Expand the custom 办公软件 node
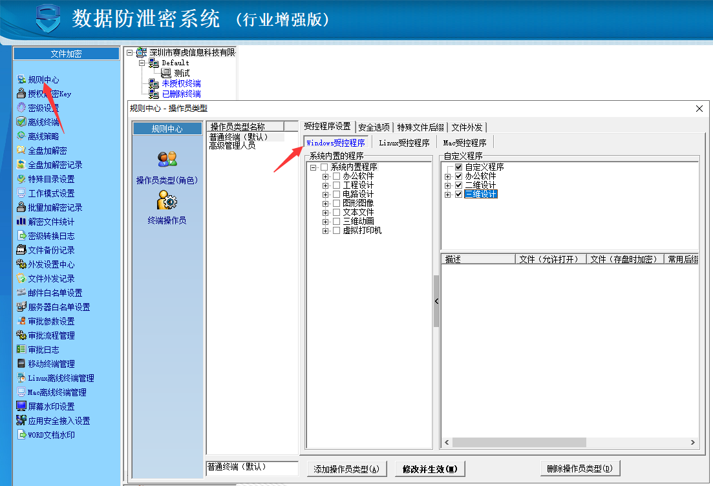713x486 pixels. tap(447, 176)
